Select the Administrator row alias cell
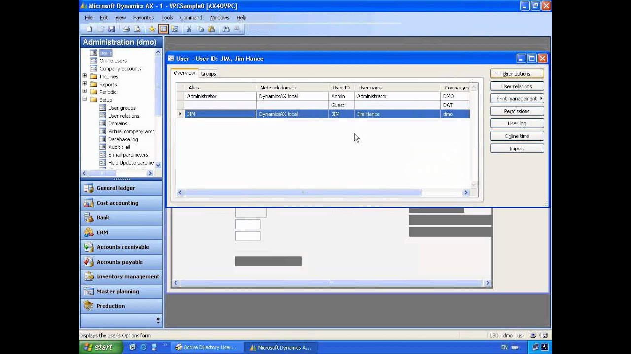This screenshot has height=354, width=631. 220,96
